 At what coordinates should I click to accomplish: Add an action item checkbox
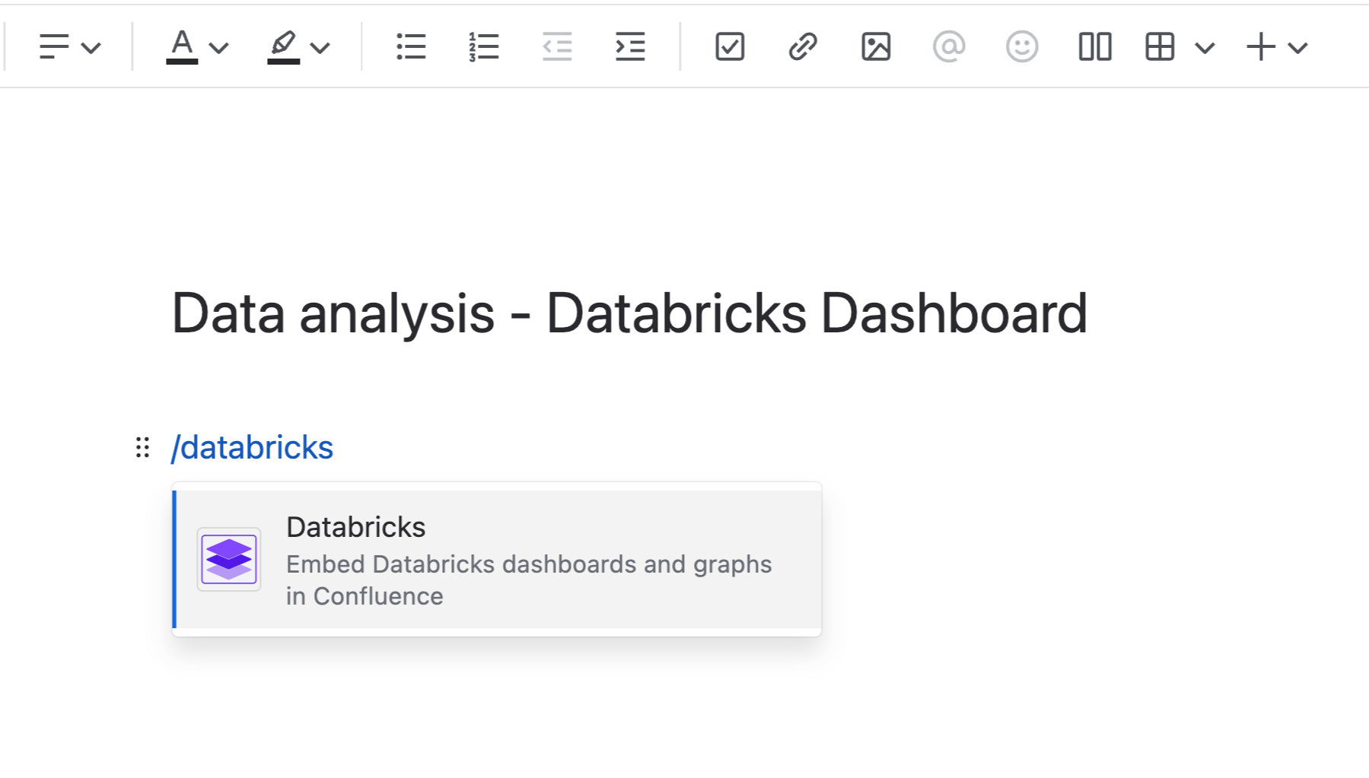click(x=730, y=47)
